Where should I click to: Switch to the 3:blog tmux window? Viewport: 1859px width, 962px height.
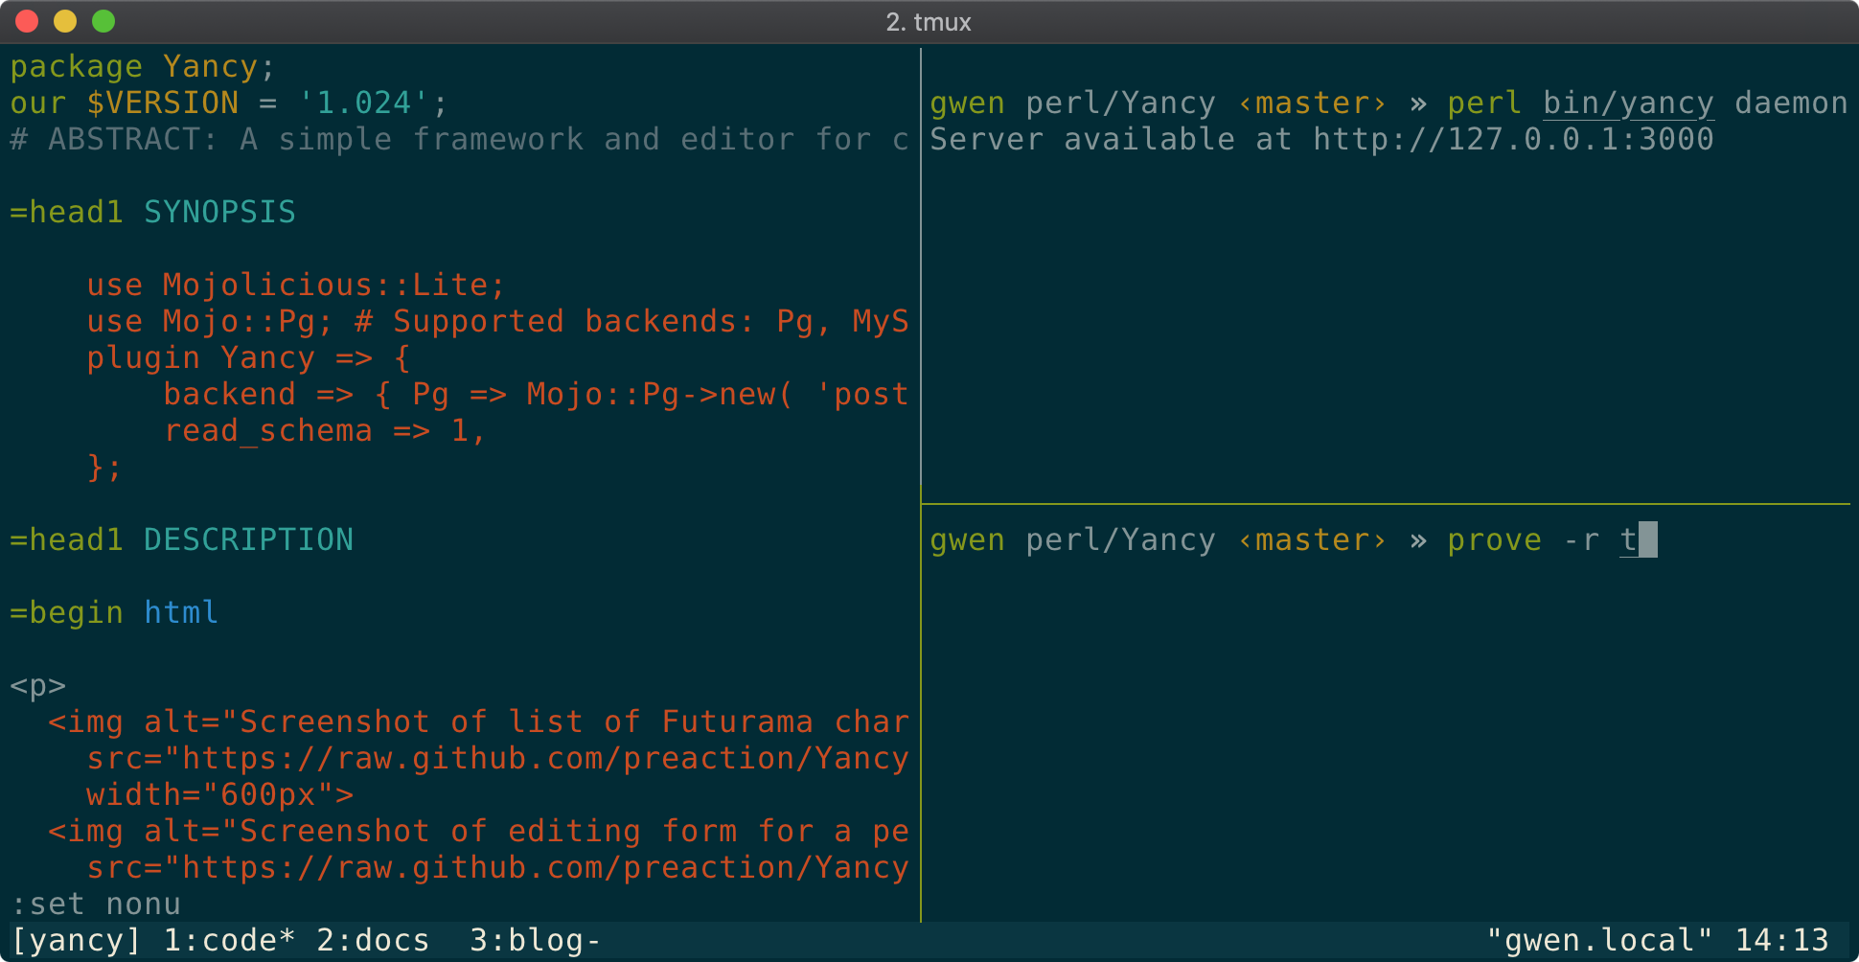tap(535, 940)
